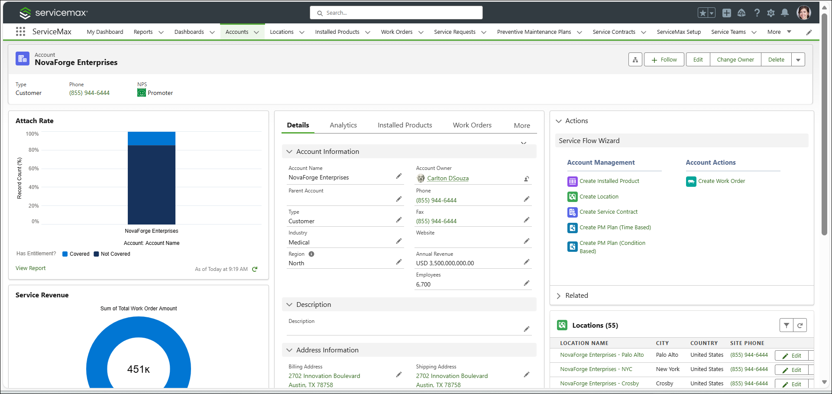This screenshot has height=394, width=832.
Task: Click the Create Work Order icon
Action: coord(691,181)
